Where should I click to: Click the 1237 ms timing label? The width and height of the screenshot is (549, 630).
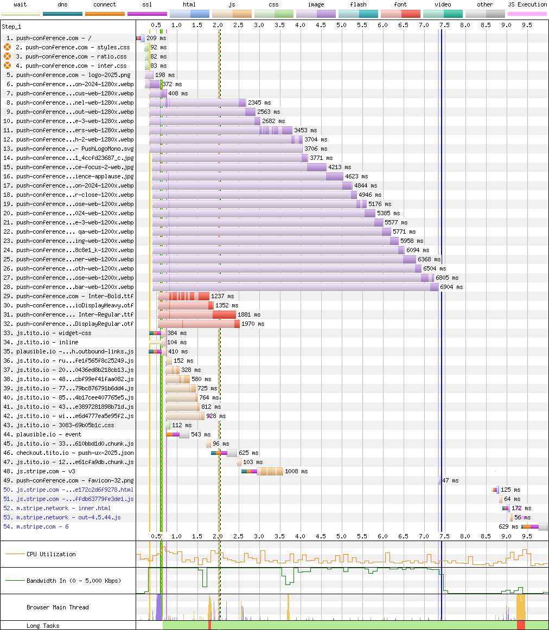[222, 296]
